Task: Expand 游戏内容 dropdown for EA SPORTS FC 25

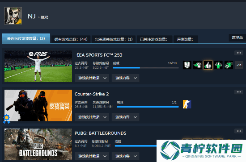Action: pyautogui.click(x=125, y=78)
